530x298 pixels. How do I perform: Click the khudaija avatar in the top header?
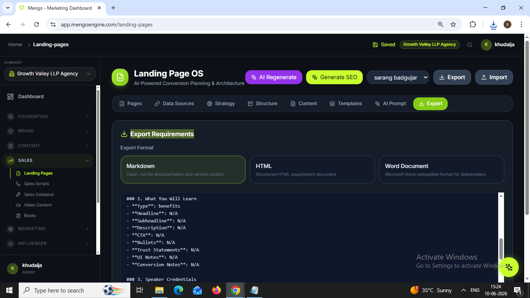[x=486, y=45]
